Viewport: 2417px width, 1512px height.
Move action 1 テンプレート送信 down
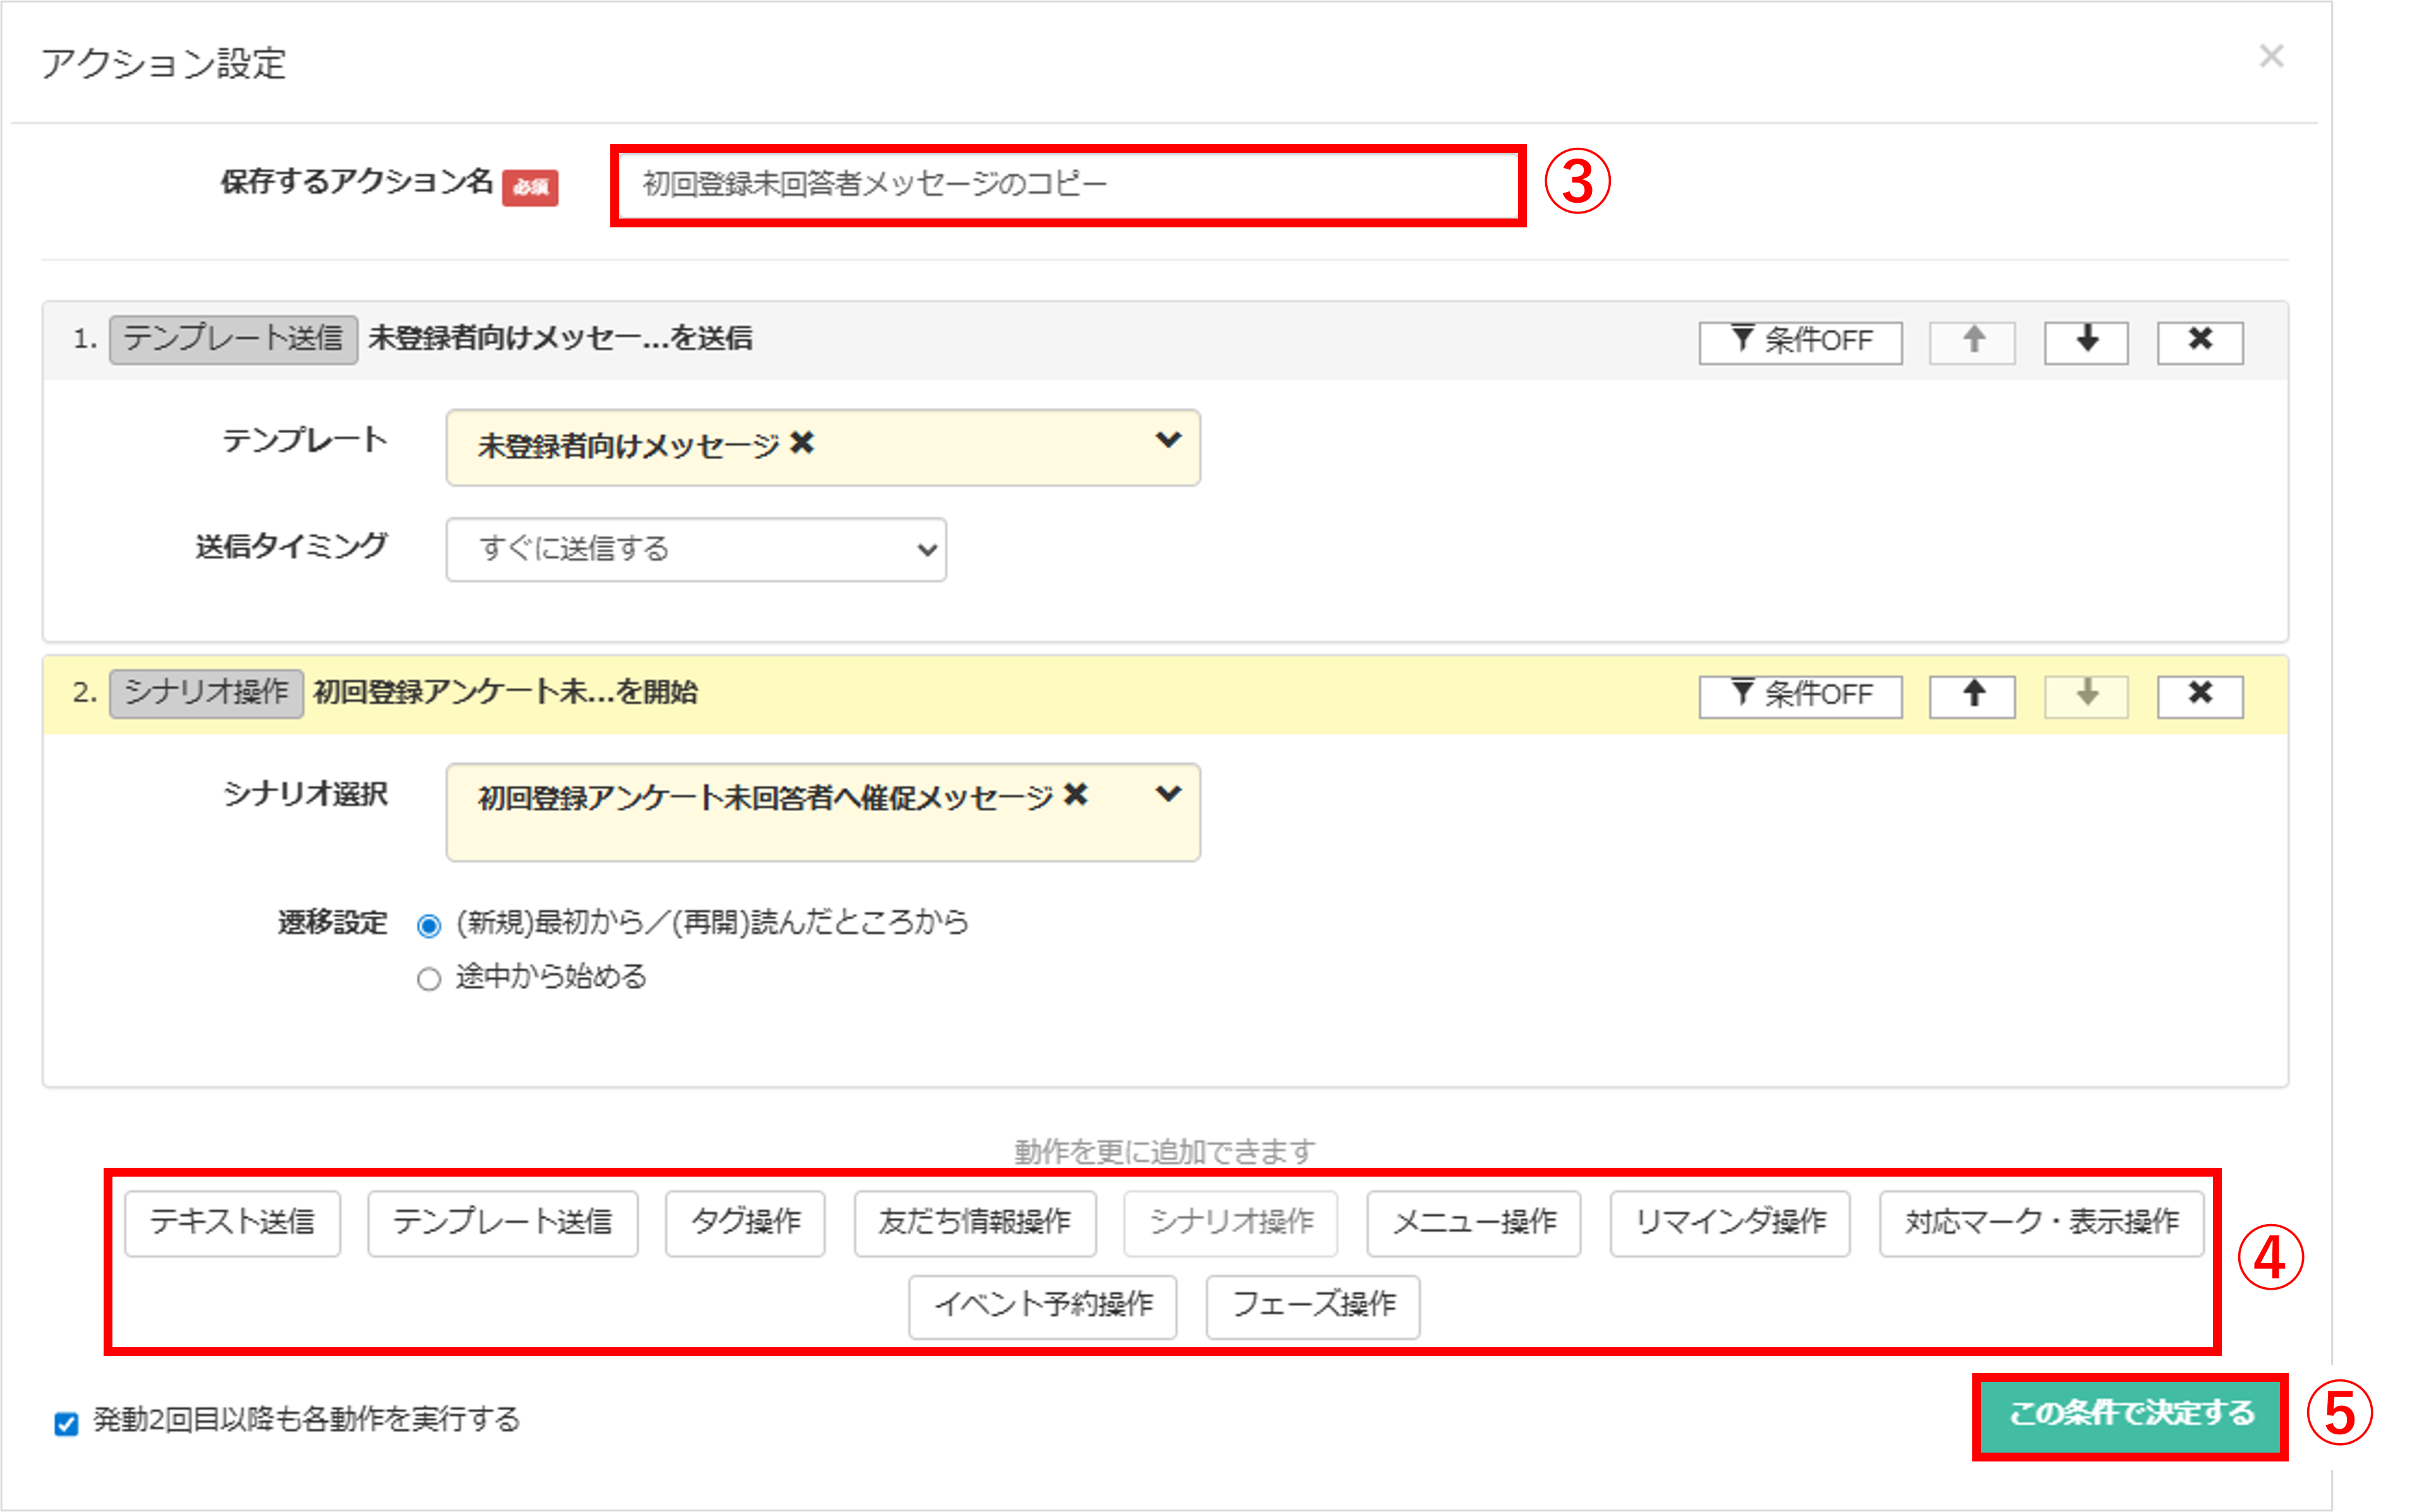[2085, 342]
